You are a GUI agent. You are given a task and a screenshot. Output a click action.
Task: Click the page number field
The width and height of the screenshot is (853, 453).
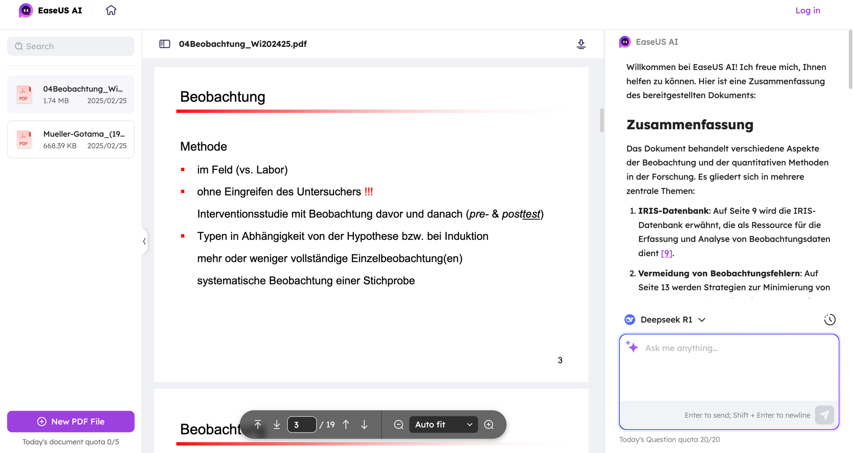click(302, 424)
